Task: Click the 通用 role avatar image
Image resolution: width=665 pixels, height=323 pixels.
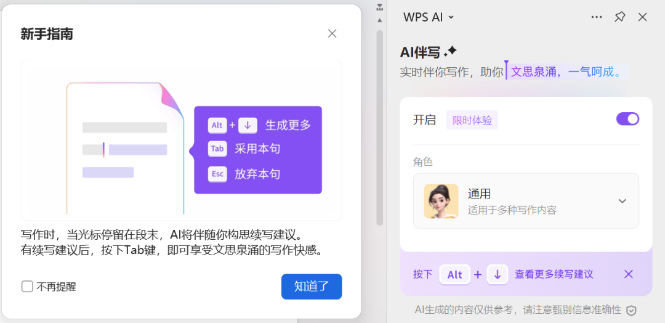Action: coord(441,201)
